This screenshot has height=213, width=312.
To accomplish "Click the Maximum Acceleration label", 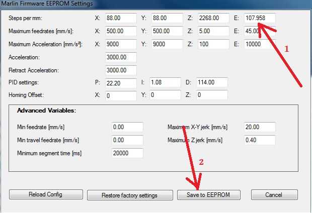I will pyautogui.click(x=45, y=44).
